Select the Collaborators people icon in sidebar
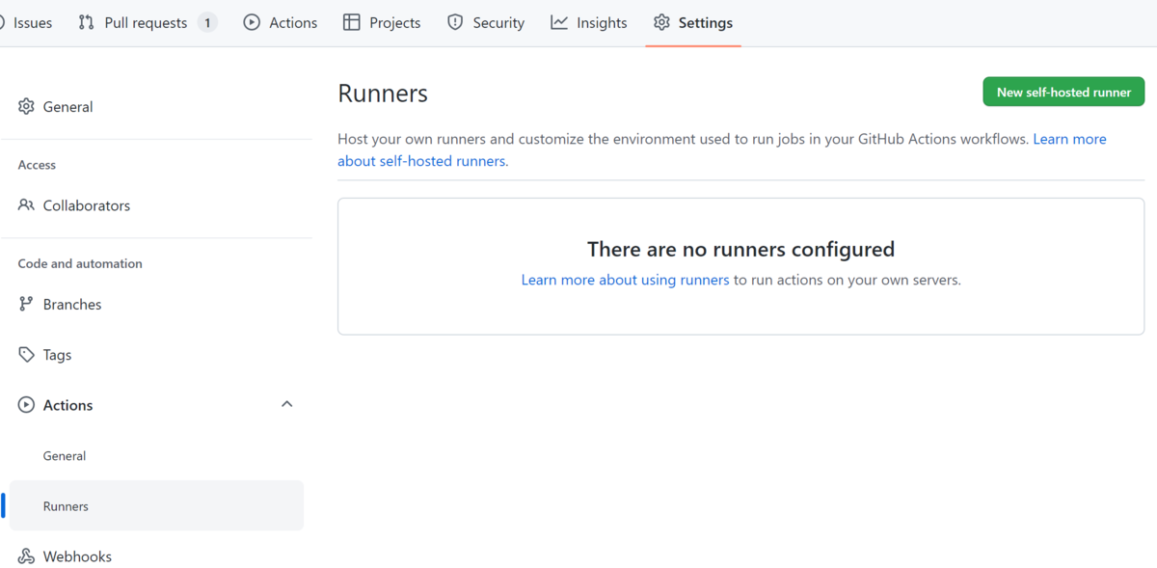The width and height of the screenshot is (1157, 568). 26,205
